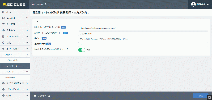Click the 商品管理 cube icon
Viewport: 212px width, 100px height.
click(3, 18)
